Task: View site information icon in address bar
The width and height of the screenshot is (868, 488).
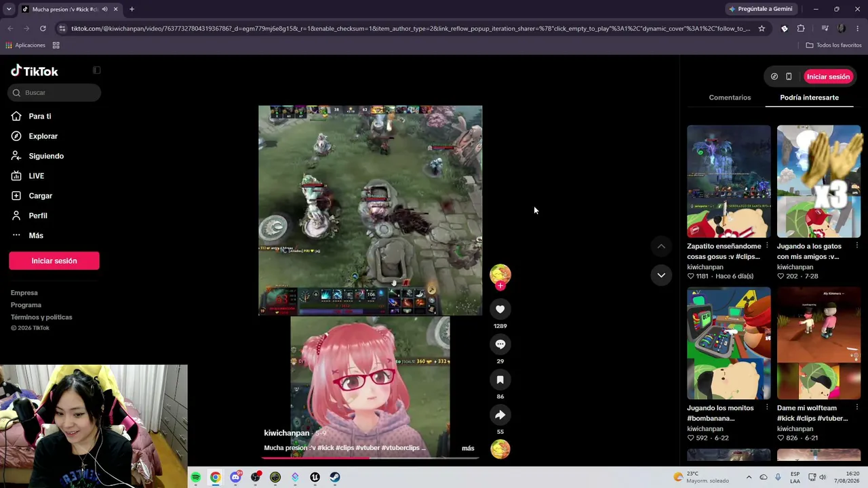Action: click(62, 28)
